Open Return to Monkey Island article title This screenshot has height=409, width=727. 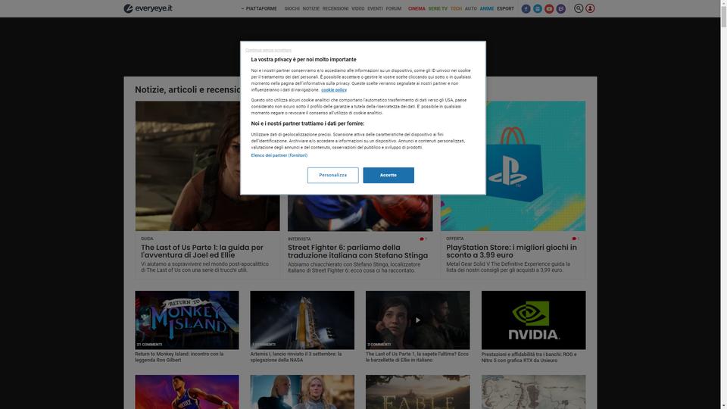click(x=179, y=357)
